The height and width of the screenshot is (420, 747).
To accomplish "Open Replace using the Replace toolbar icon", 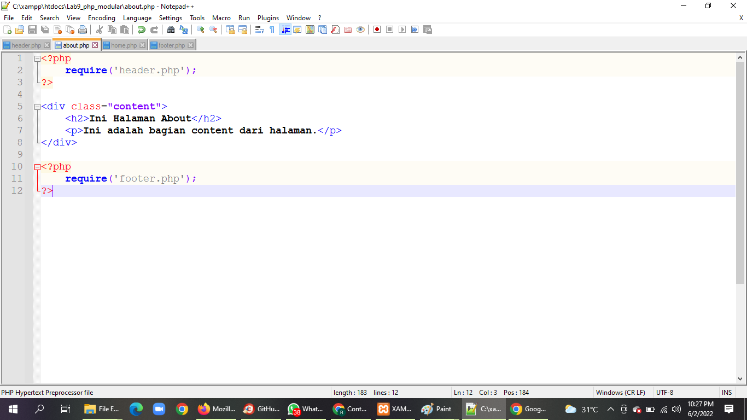I will coord(184,30).
